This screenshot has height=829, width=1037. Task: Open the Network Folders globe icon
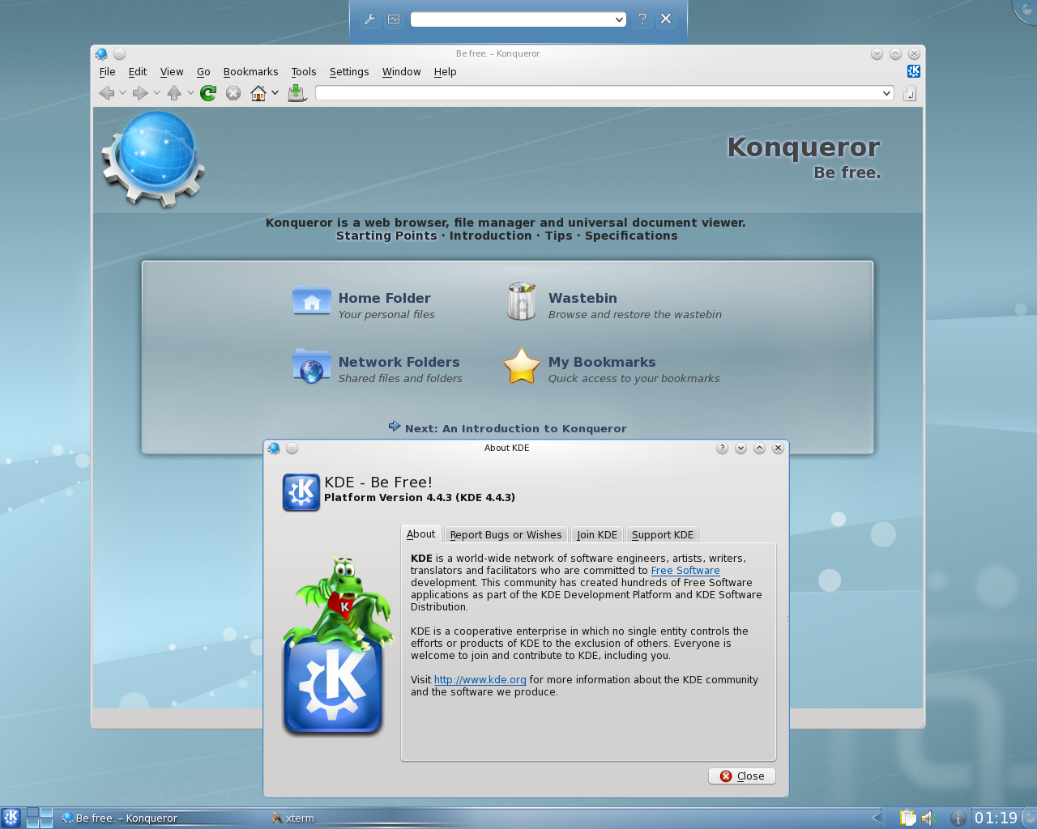point(312,366)
